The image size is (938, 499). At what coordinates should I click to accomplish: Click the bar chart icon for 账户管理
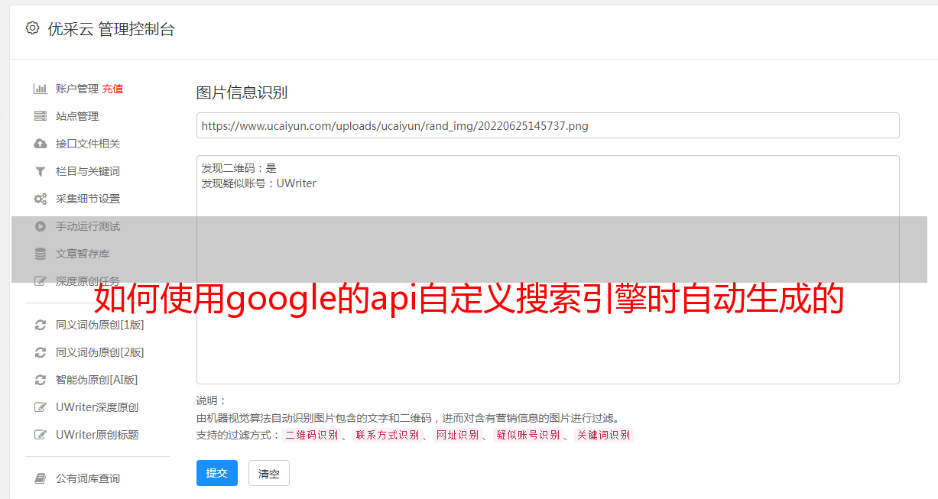tap(41, 89)
